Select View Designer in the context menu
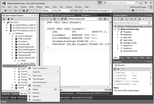Image resolution: width=154 pixels, height=104 pixels. (x=38, y=79)
